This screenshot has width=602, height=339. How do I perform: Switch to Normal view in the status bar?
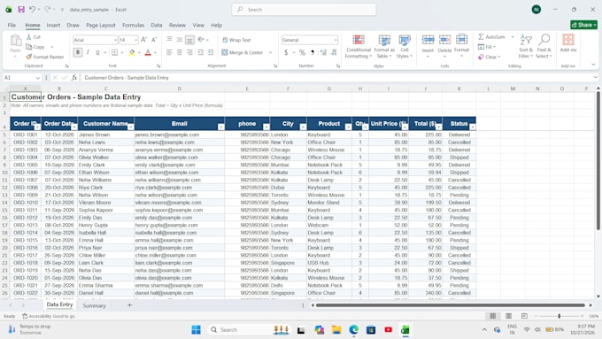493,316
